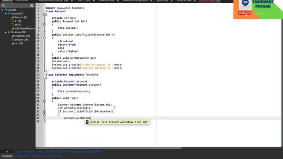The image size is (283, 159).
Task: Click the Account [6] constructor method icon
Action: (13, 17)
